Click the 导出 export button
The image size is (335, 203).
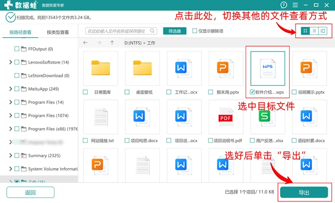[x=304, y=192]
